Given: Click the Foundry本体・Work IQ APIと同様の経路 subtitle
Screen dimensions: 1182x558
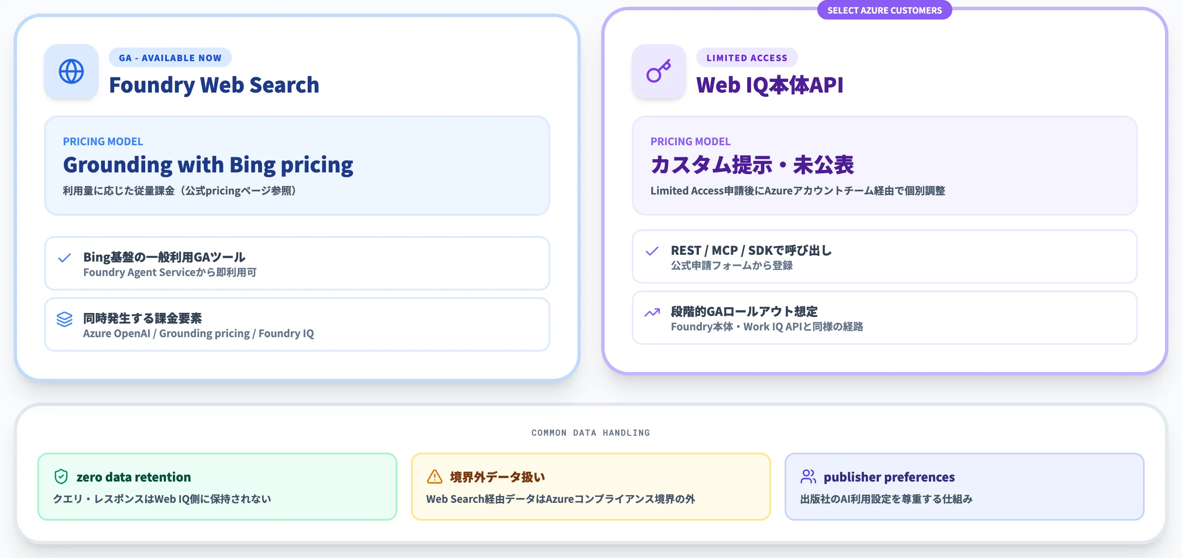Looking at the screenshot, I should click(x=767, y=326).
